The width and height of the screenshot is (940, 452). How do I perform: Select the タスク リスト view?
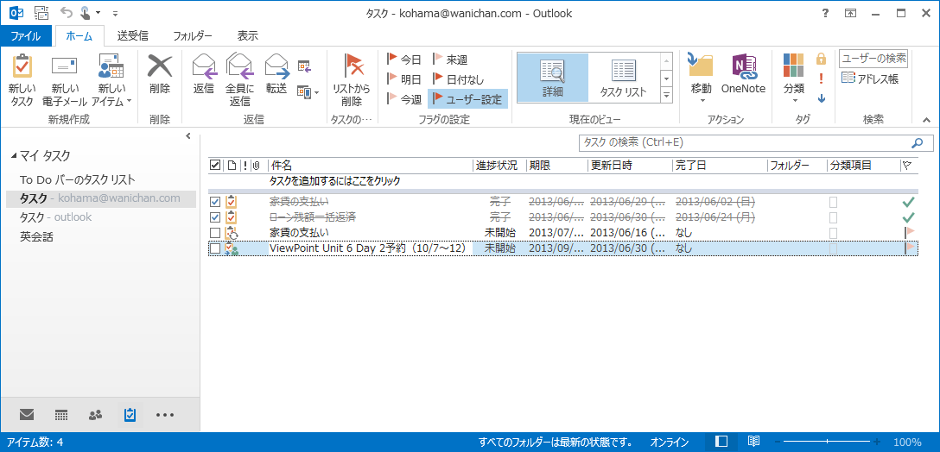(624, 78)
